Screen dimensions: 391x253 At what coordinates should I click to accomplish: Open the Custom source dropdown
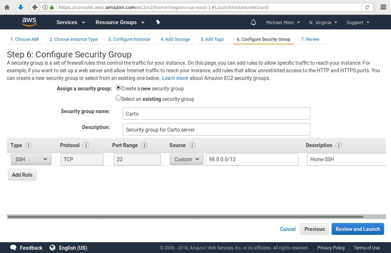coord(186,159)
